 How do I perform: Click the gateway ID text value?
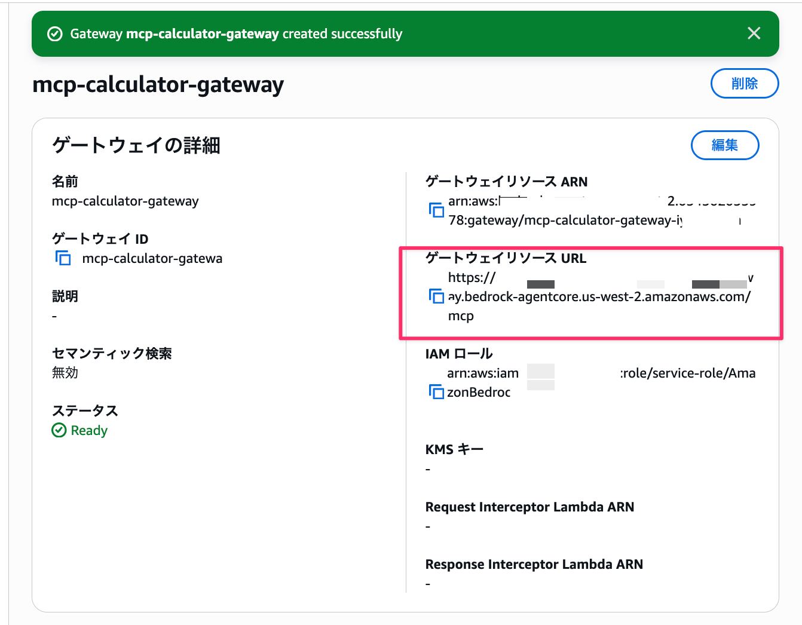point(152,258)
